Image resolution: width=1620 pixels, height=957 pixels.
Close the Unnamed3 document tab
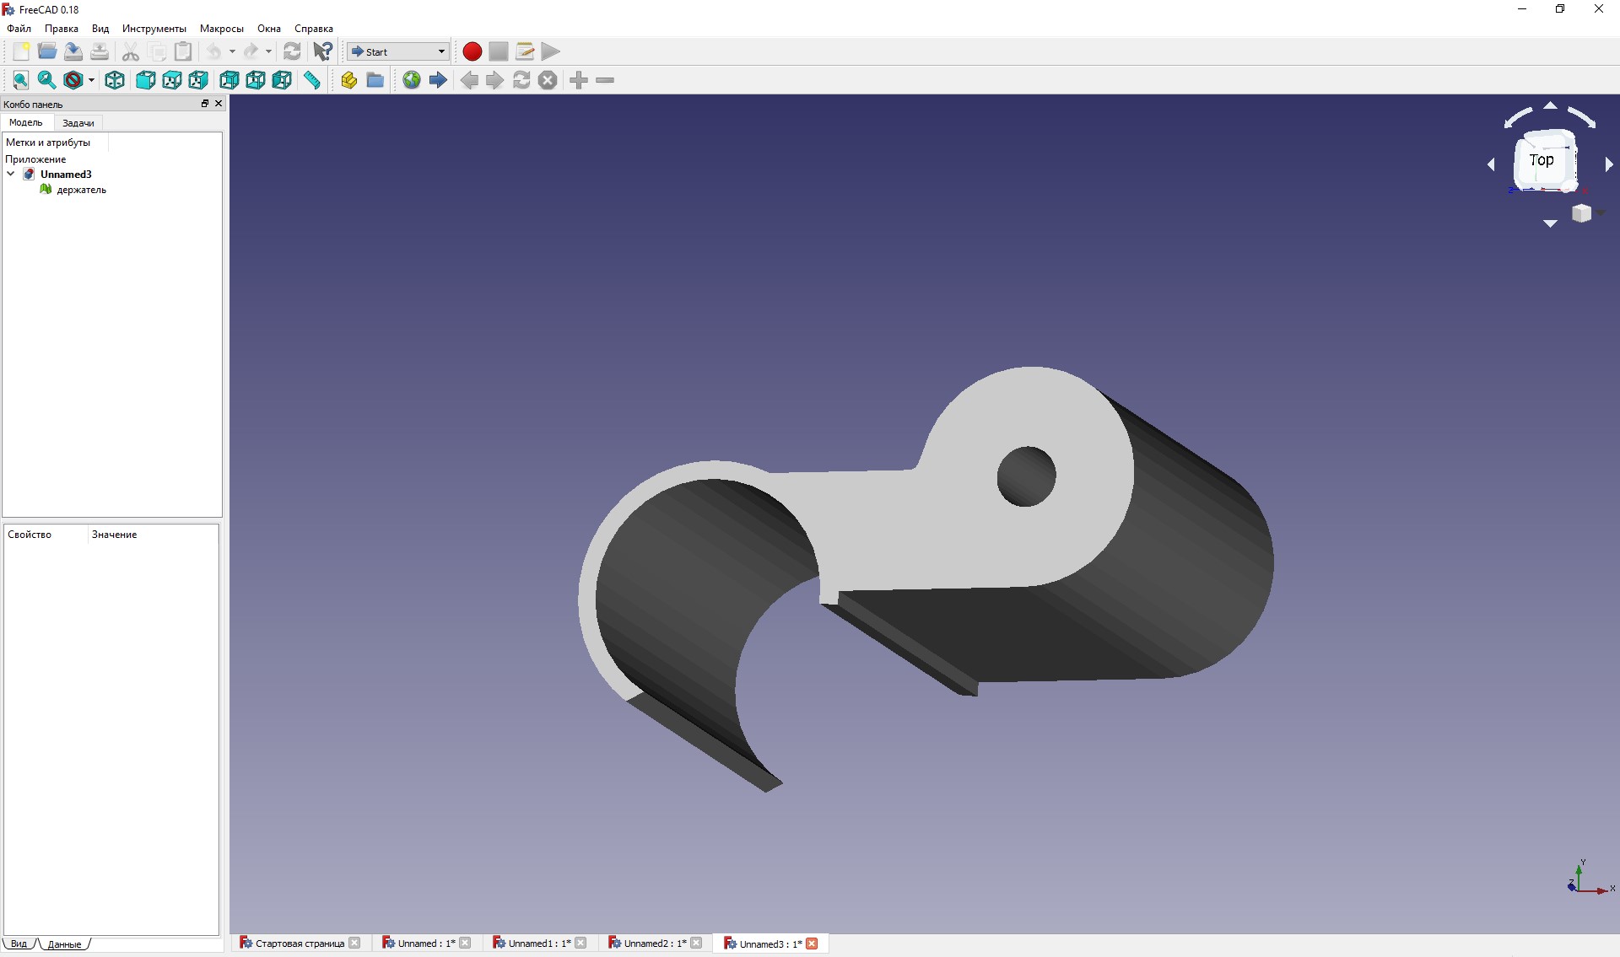tap(812, 944)
